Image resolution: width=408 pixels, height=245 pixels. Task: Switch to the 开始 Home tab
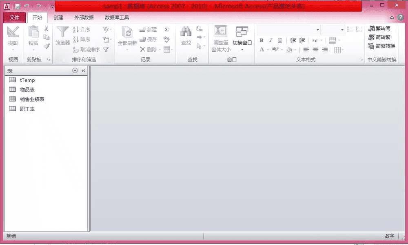coord(37,17)
